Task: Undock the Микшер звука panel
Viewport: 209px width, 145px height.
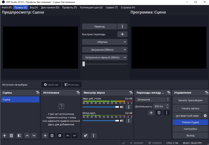Action: point(131,93)
